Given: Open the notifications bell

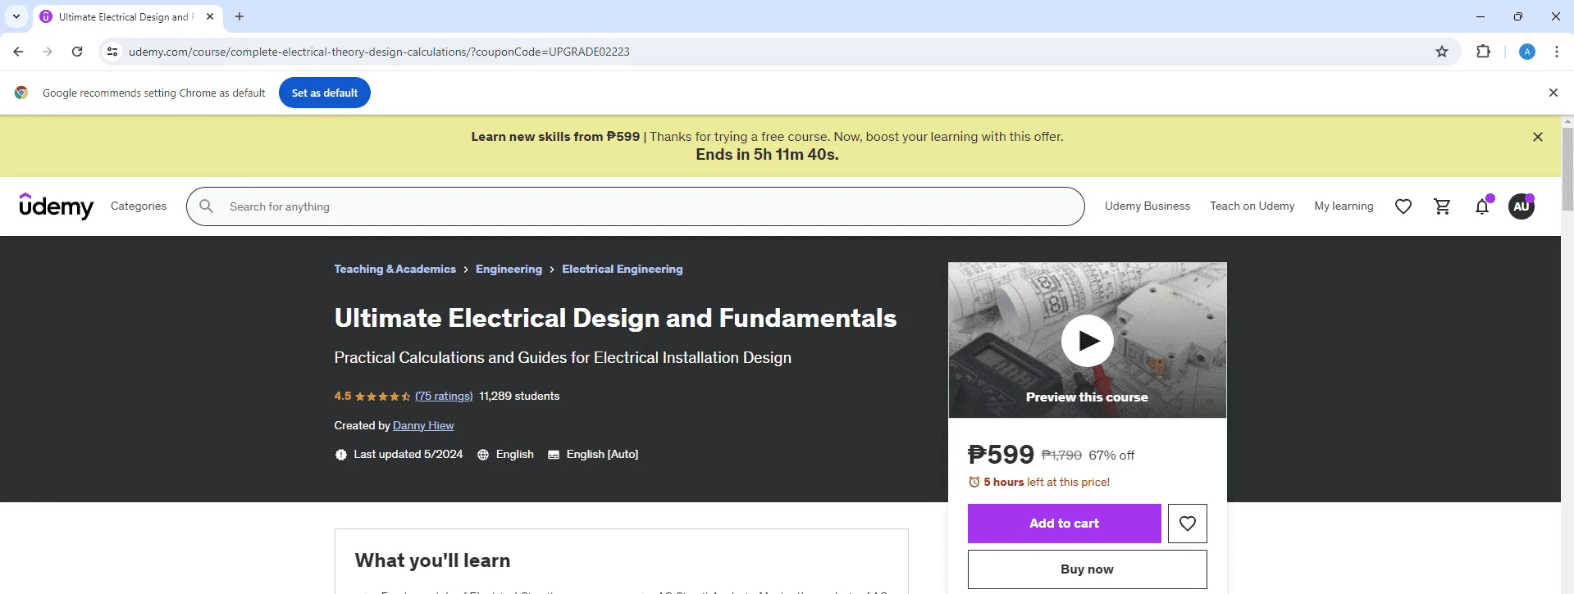Looking at the screenshot, I should [1482, 206].
